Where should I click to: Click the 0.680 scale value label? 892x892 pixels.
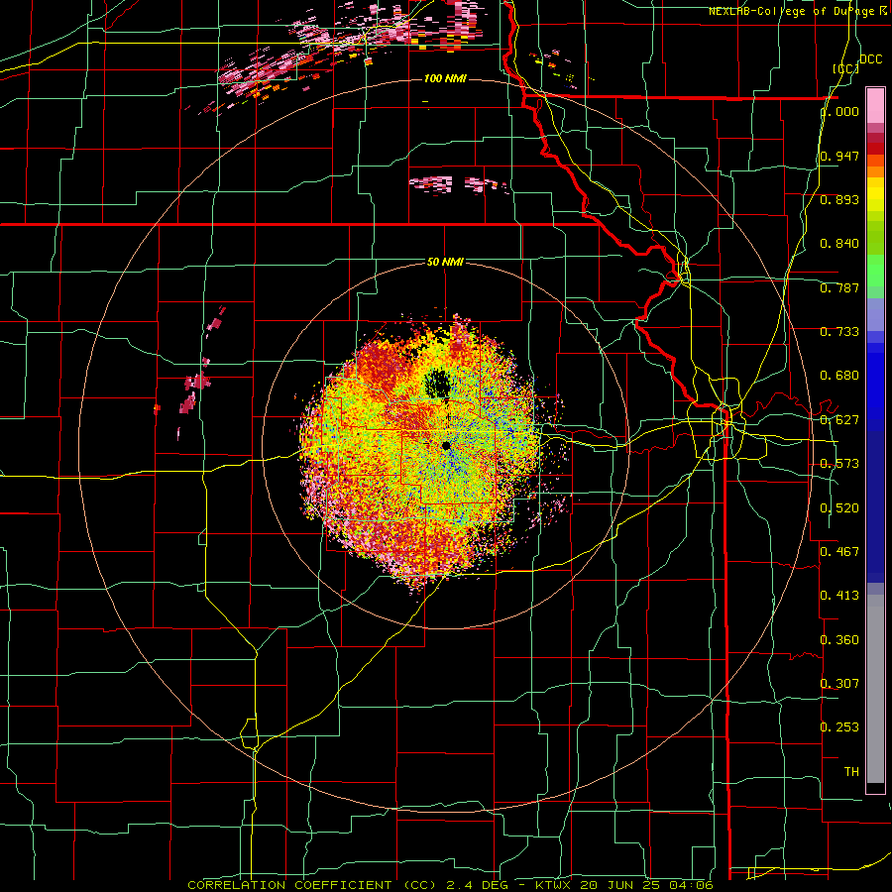click(839, 376)
